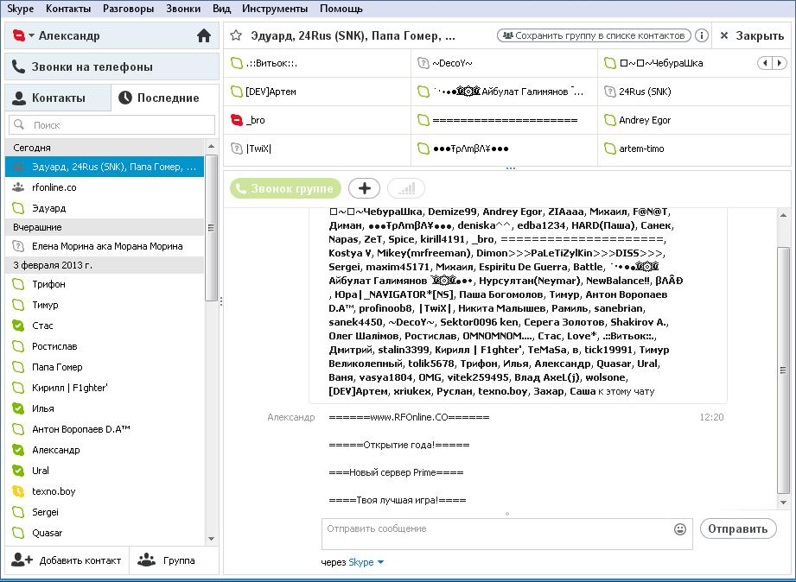796x582 pixels.
Task: Select Трифон in recent list
Action: point(105,284)
